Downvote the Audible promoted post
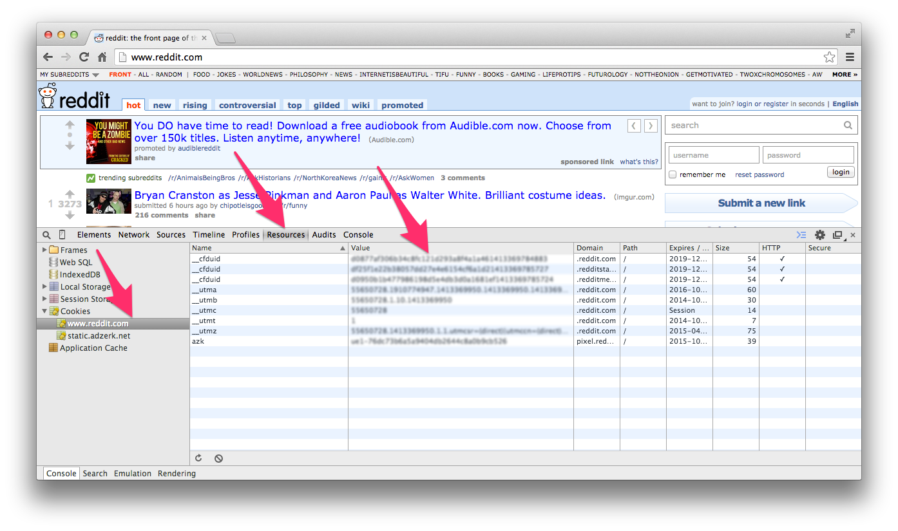This screenshot has width=898, height=531. coord(70,146)
